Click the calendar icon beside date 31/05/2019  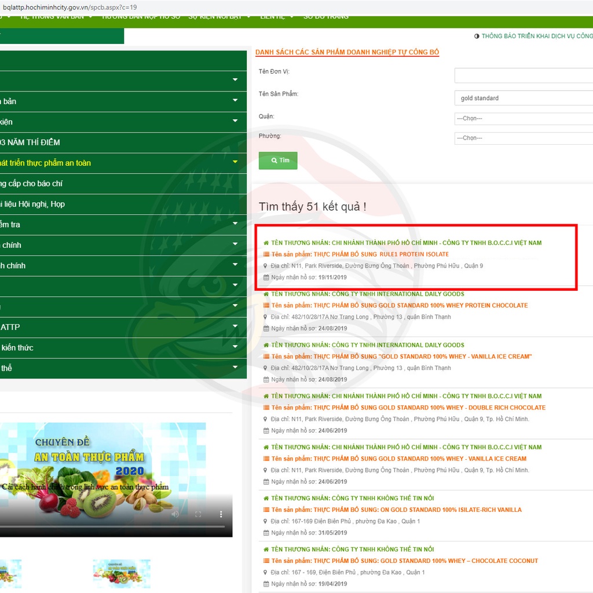tap(266, 533)
